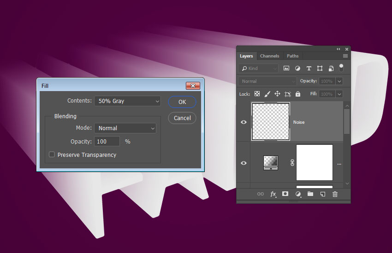
Task: Toggle visibility of the gradient layer
Action: point(244,163)
